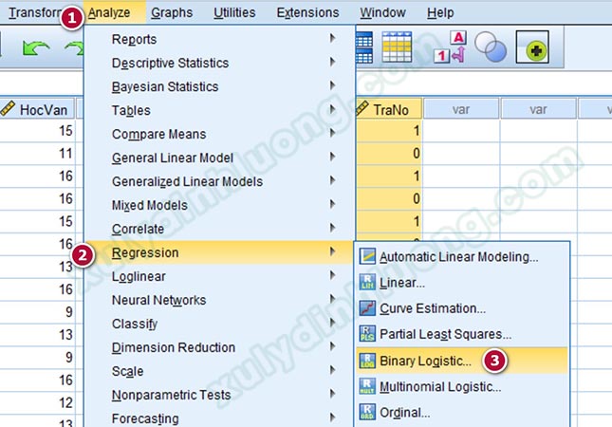This screenshot has height=427, width=612.
Task: Click the split file table icon
Action: 364,47
